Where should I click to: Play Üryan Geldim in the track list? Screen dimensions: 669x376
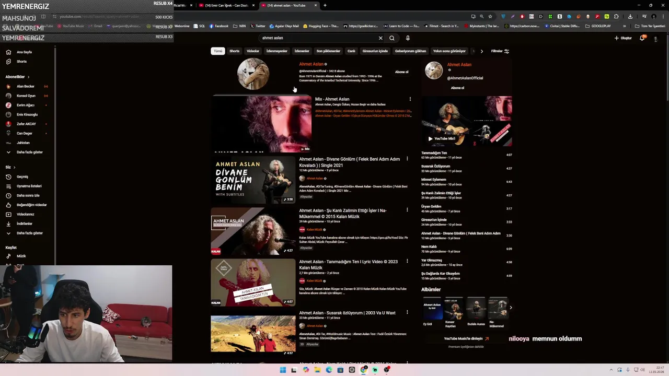coord(467,208)
